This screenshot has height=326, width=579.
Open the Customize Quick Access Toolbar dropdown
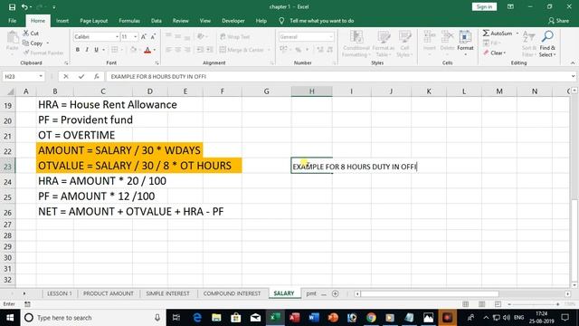tap(53, 7)
